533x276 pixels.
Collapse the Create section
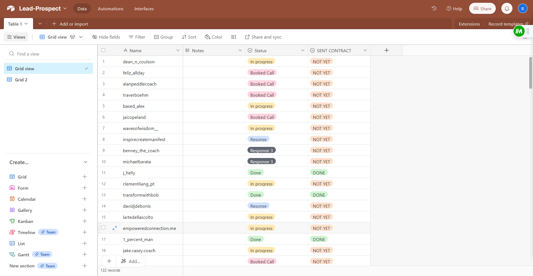pos(86,162)
